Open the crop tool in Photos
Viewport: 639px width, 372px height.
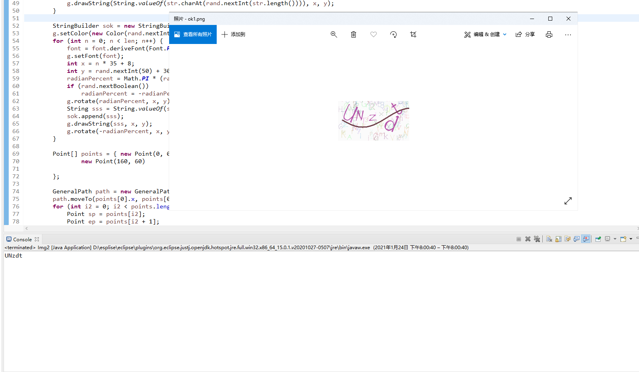(413, 34)
